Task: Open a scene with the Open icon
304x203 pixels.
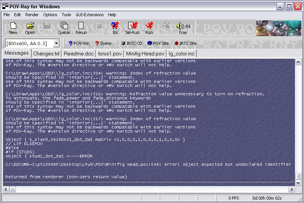Action: pyautogui.click(x=30, y=28)
